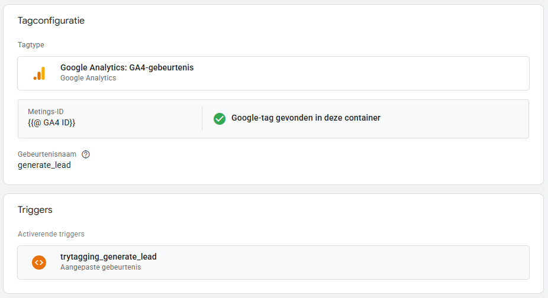The width and height of the screenshot is (548, 298).
Task: Click the Triggers section heading
Action: 35,210
